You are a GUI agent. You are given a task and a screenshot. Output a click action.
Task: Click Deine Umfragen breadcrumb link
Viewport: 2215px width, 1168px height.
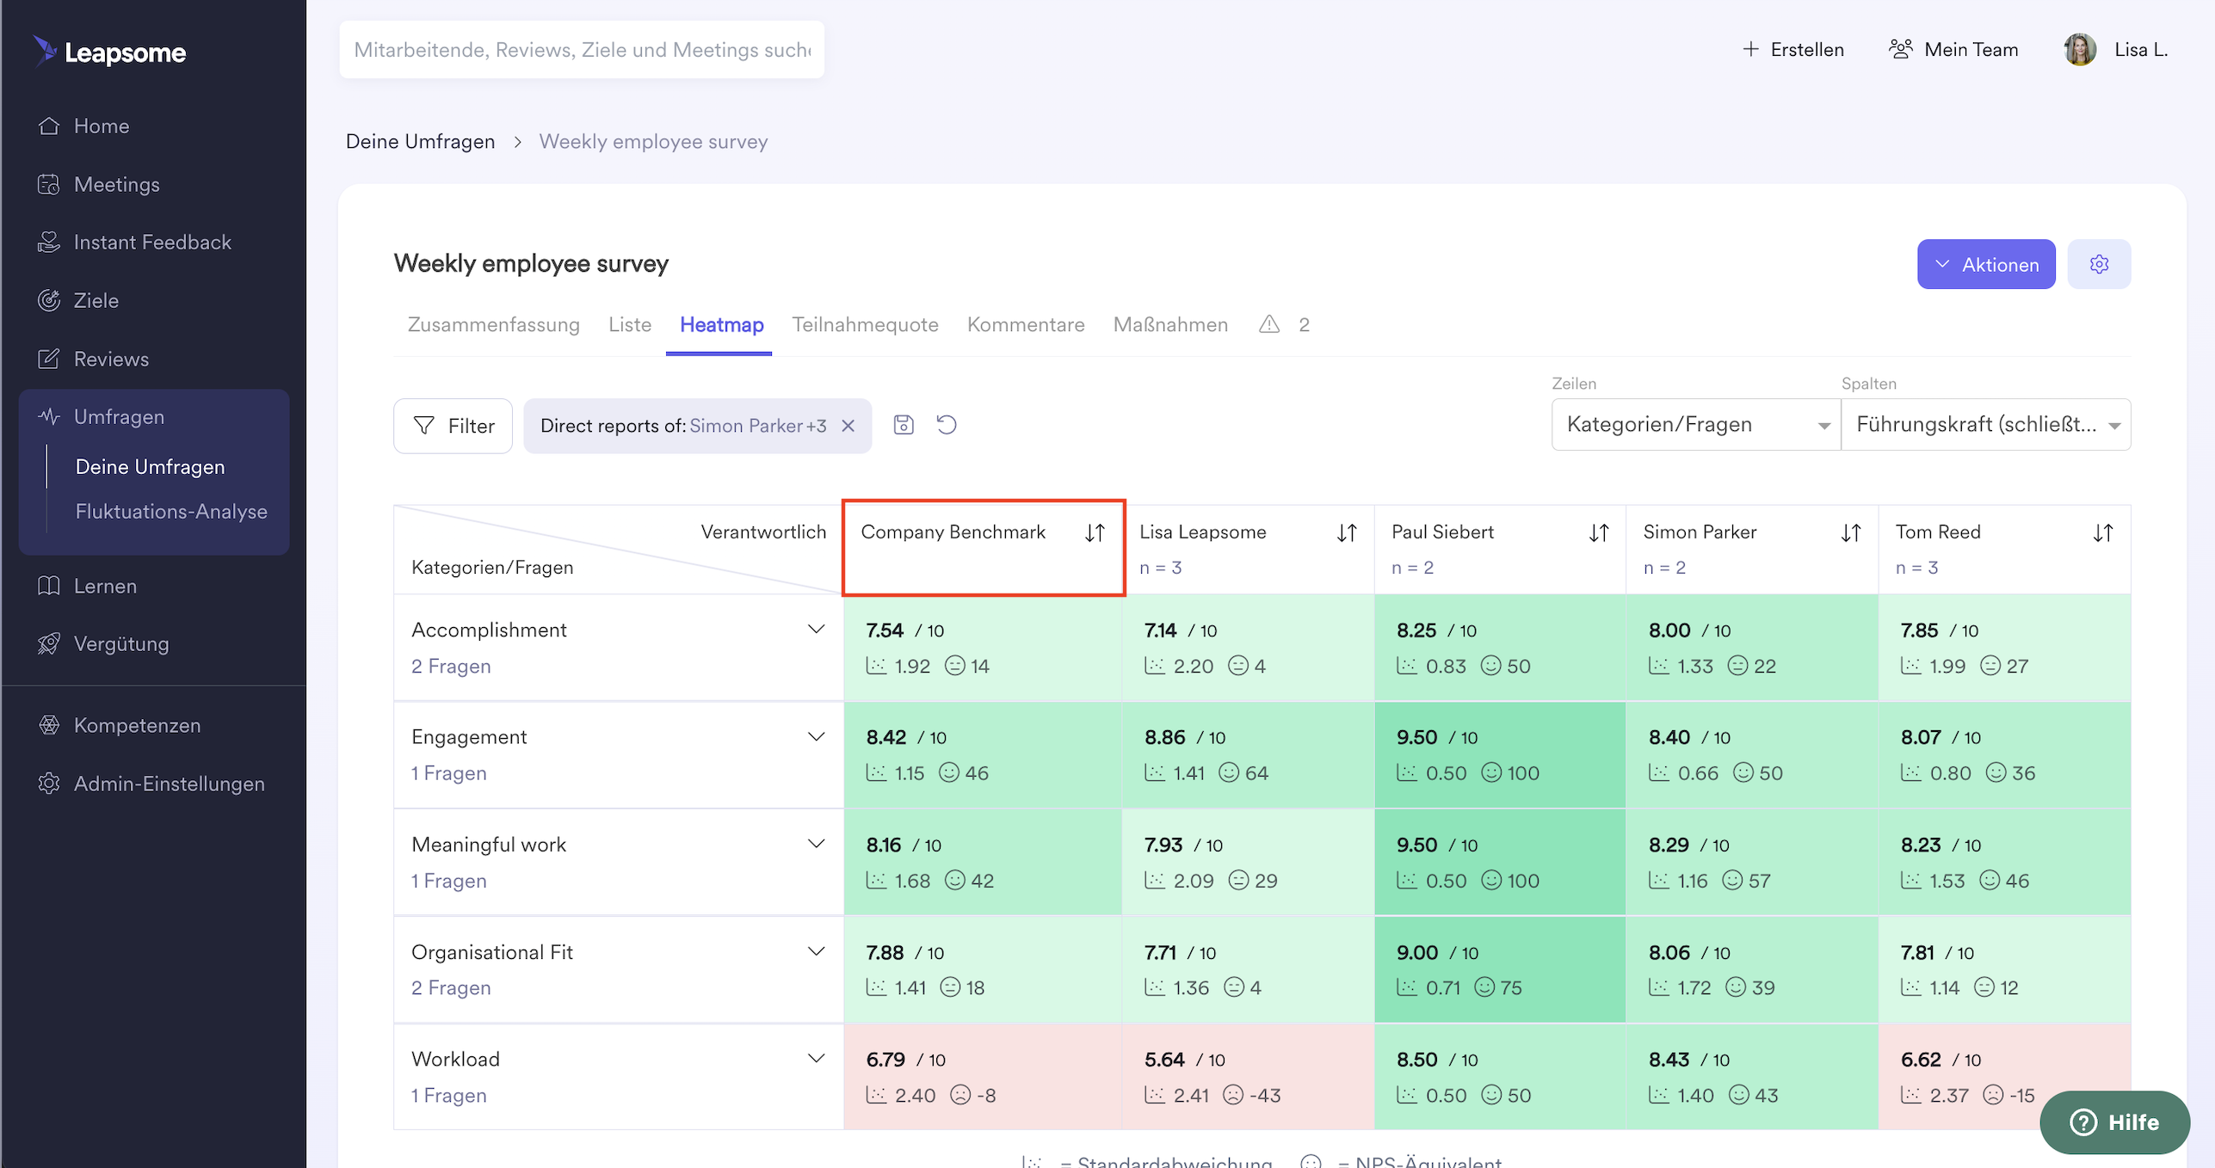[x=420, y=141]
